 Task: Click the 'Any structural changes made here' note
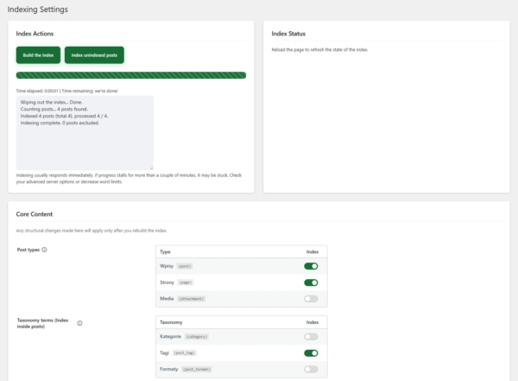coord(92,231)
